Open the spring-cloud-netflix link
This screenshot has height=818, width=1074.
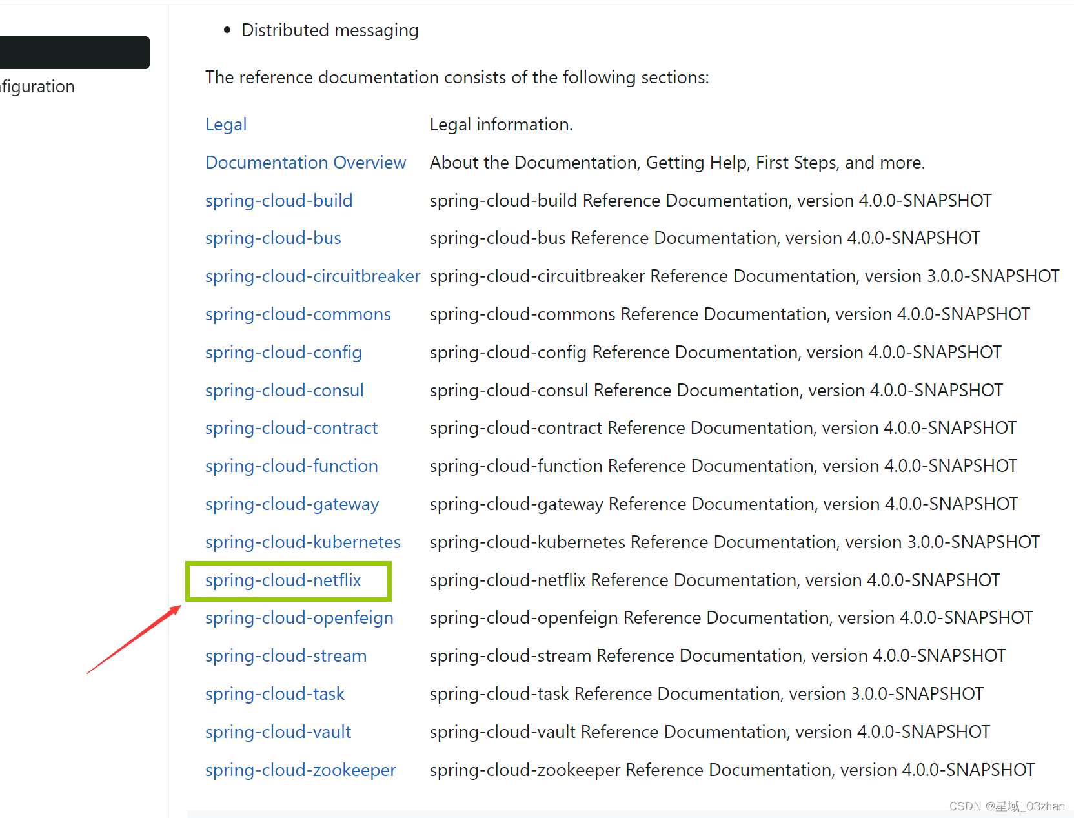[283, 580]
